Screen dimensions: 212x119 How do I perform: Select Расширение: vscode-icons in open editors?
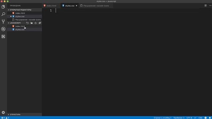(24, 20)
